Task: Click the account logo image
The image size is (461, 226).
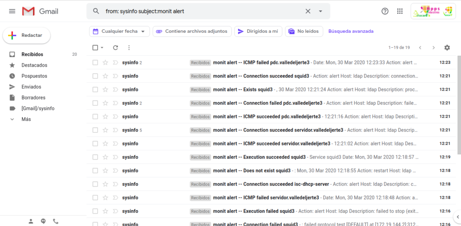Action: [433, 11]
